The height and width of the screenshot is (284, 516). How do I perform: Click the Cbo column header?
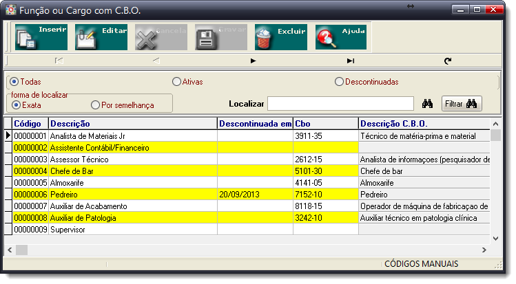coord(325,124)
